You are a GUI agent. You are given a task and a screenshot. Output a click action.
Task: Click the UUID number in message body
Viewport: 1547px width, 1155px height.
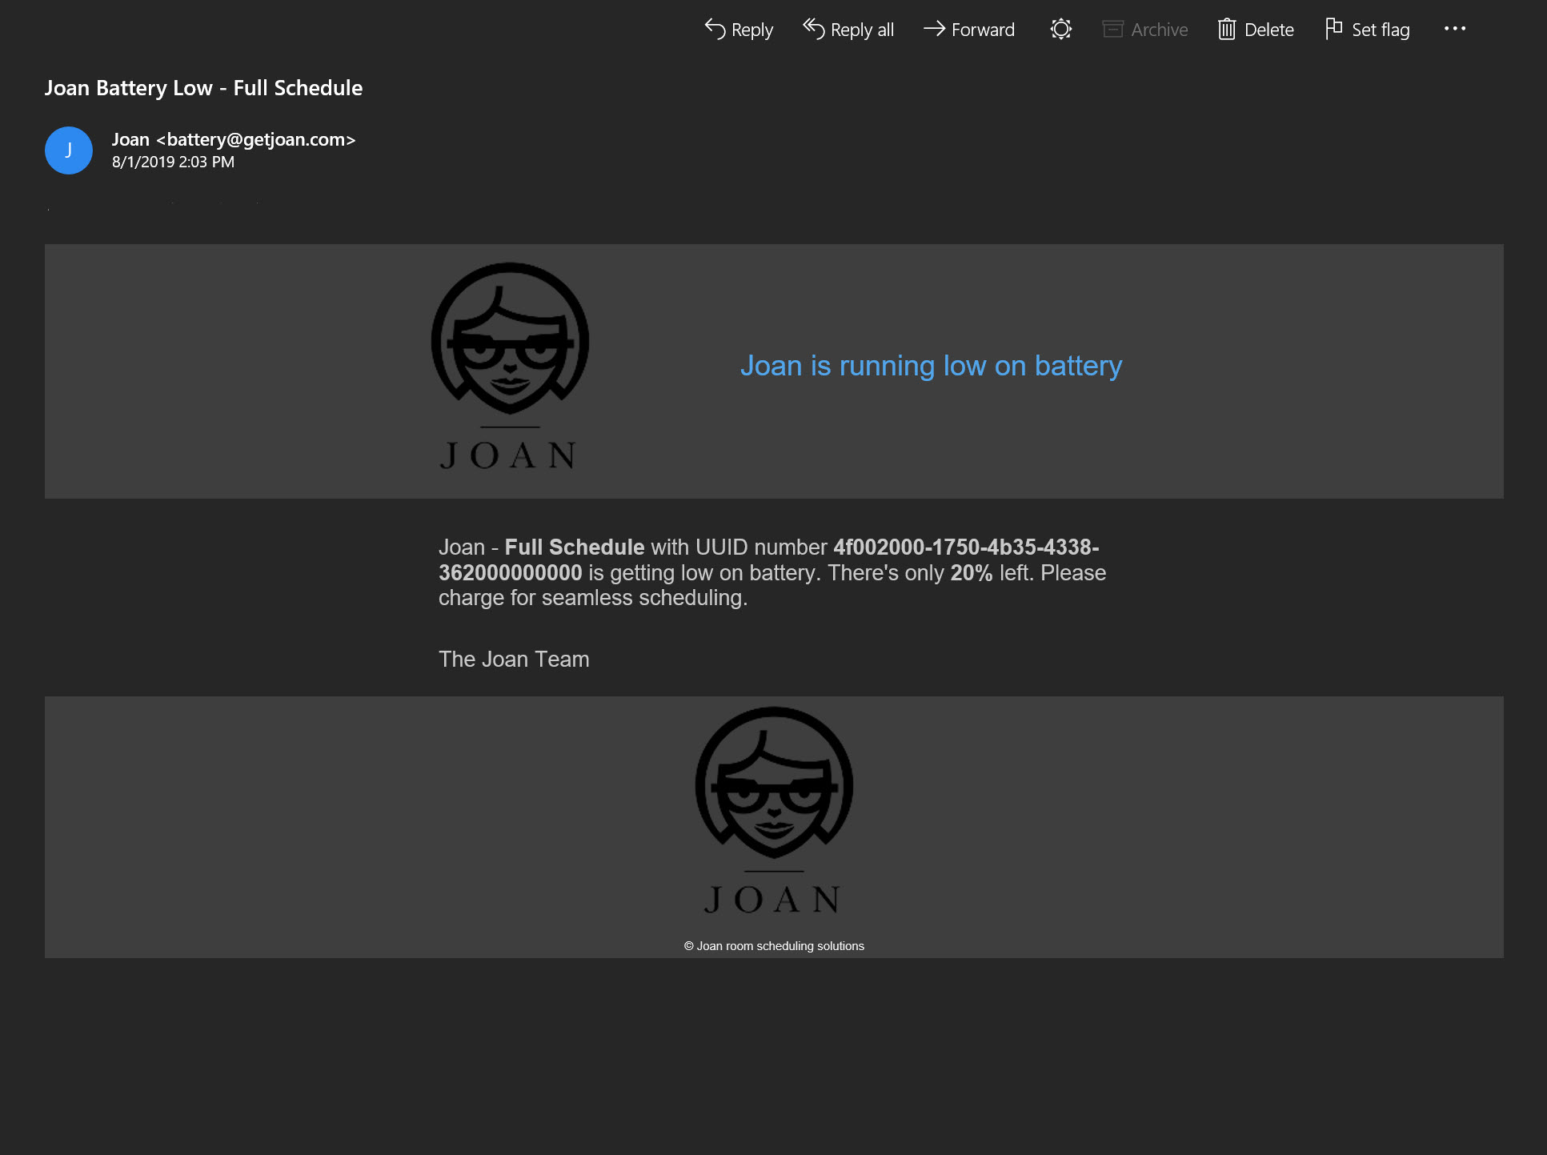click(965, 547)
